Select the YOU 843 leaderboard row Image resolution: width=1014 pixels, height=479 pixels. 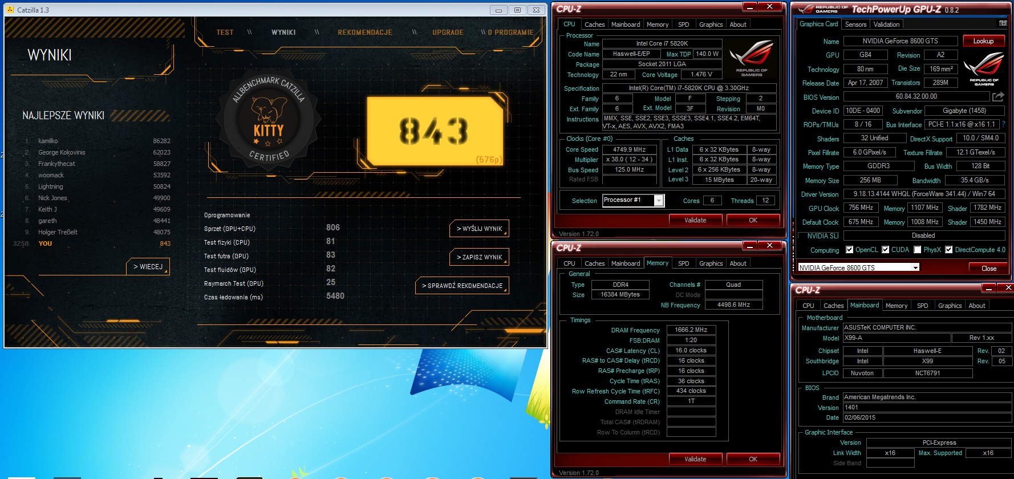pyautogui.click(x=92, y=243)
